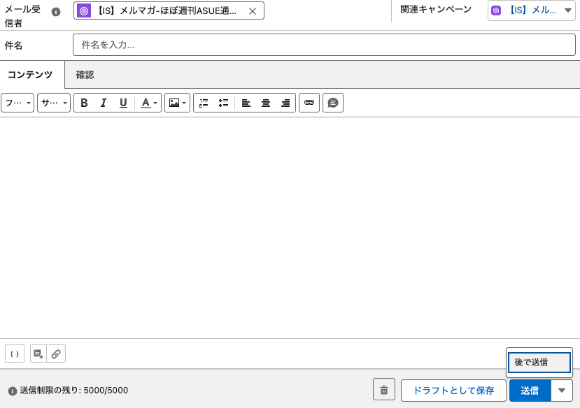The width and height of the screenshot is (580, 408).
Task: Insert merge field with braces icon
Action: point(15,354)
